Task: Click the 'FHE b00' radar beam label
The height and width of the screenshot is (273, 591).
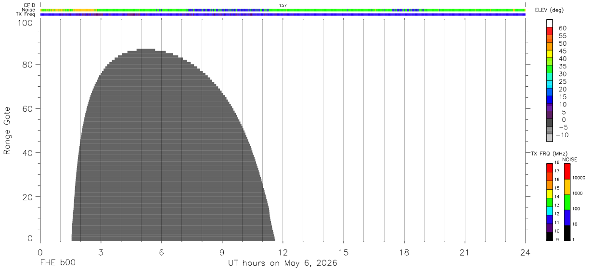Action: tap(58, 263)
